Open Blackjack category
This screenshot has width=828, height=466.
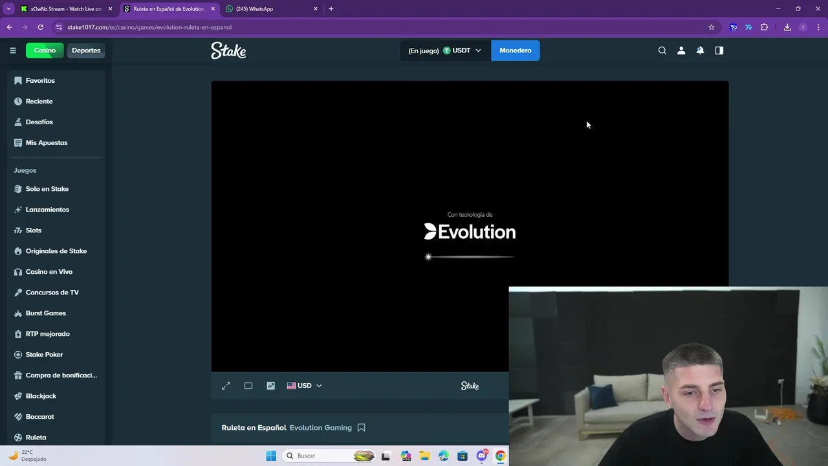pos(57,396)
